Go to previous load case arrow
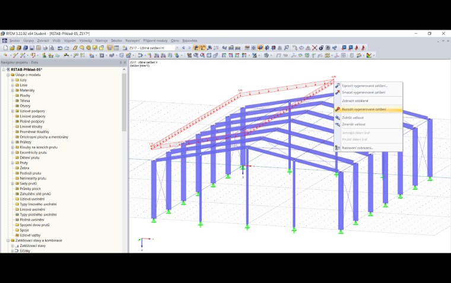 click(183, 47)
